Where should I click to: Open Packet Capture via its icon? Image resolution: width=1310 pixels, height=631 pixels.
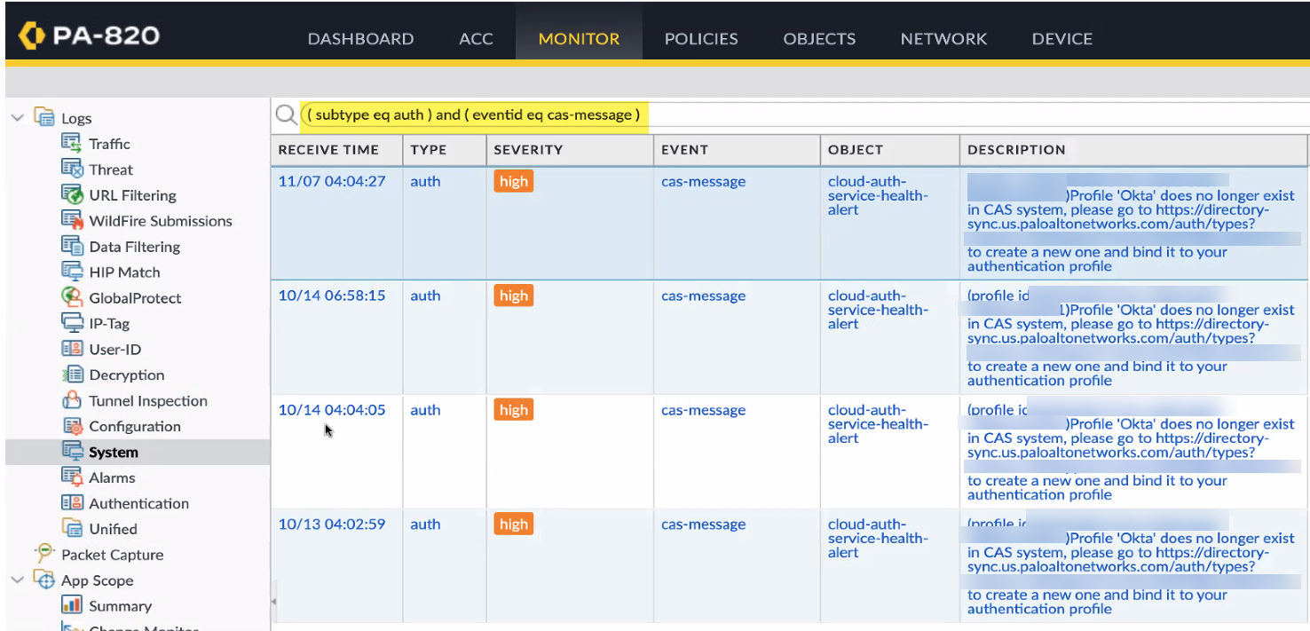click(x=44, y=555)
